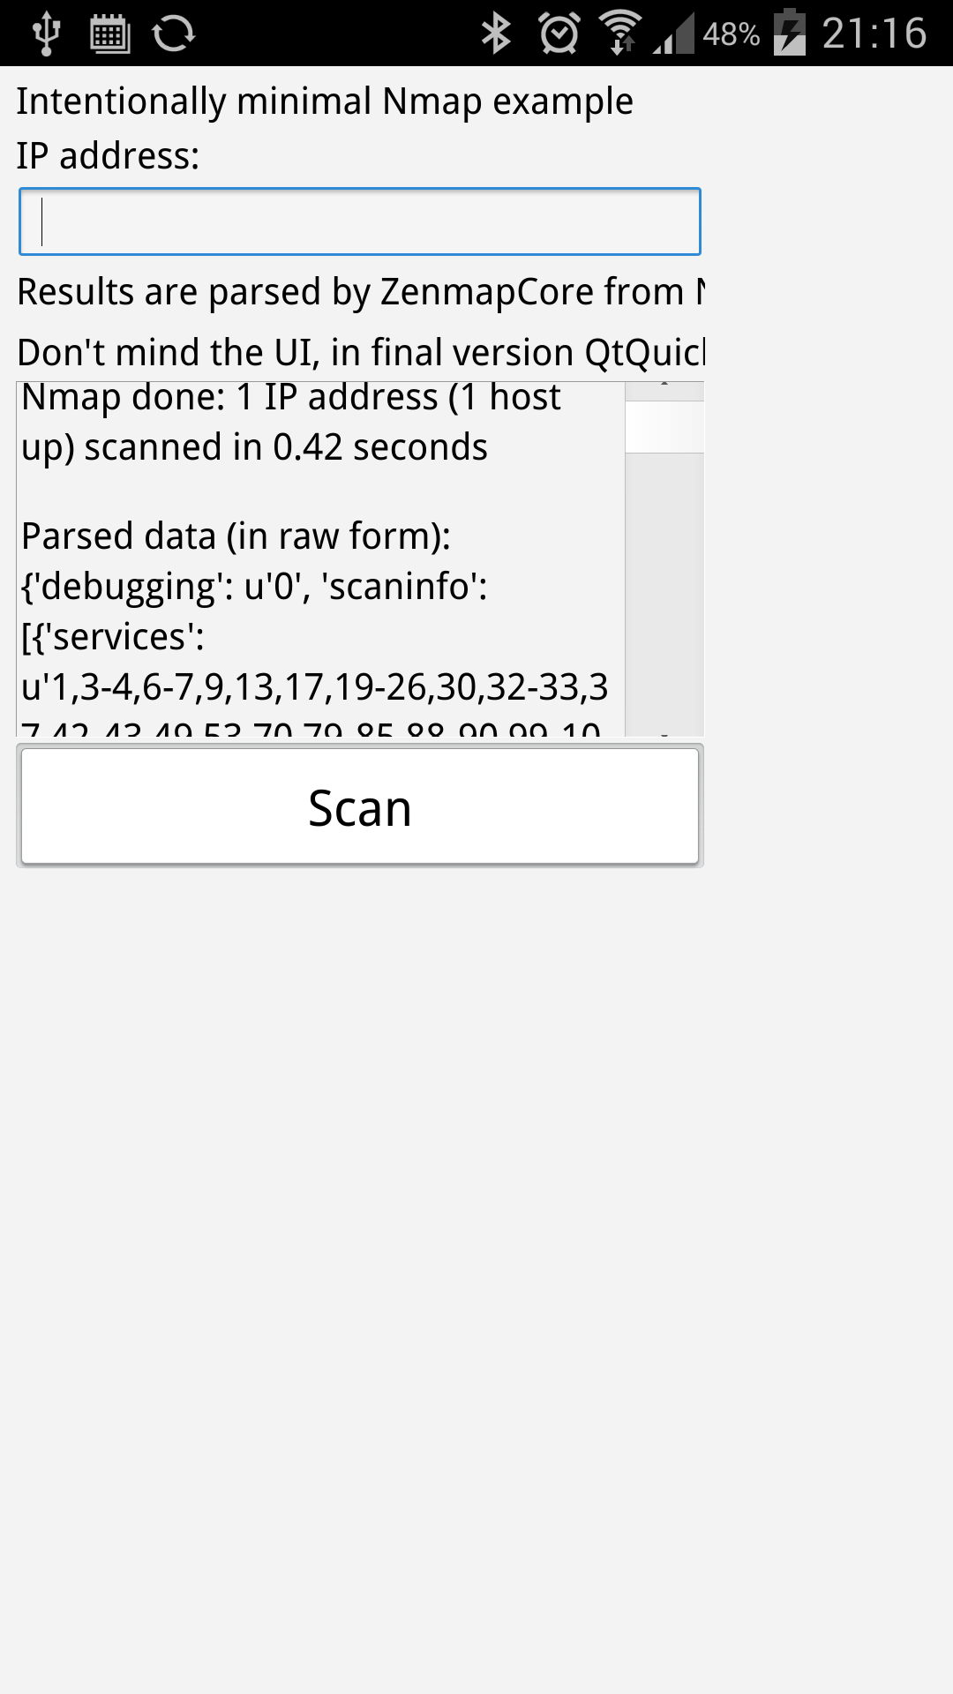Click the results scrollbar handle
Screen dimensions: 953x1694
[664, 427]
